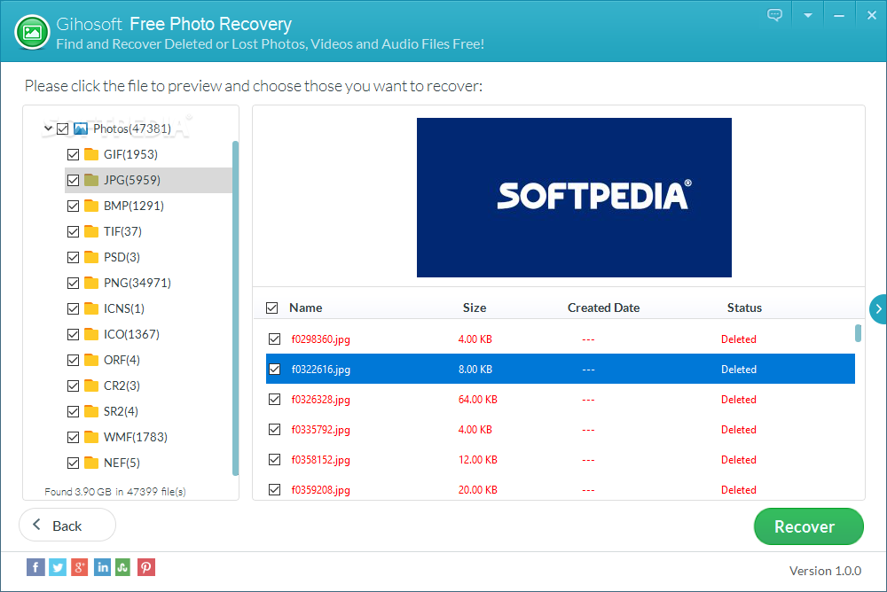Uncheck file f0358152.jpg checkbox
The height and width of the screenshot is (592, 887).
click(x=274, y=460)
